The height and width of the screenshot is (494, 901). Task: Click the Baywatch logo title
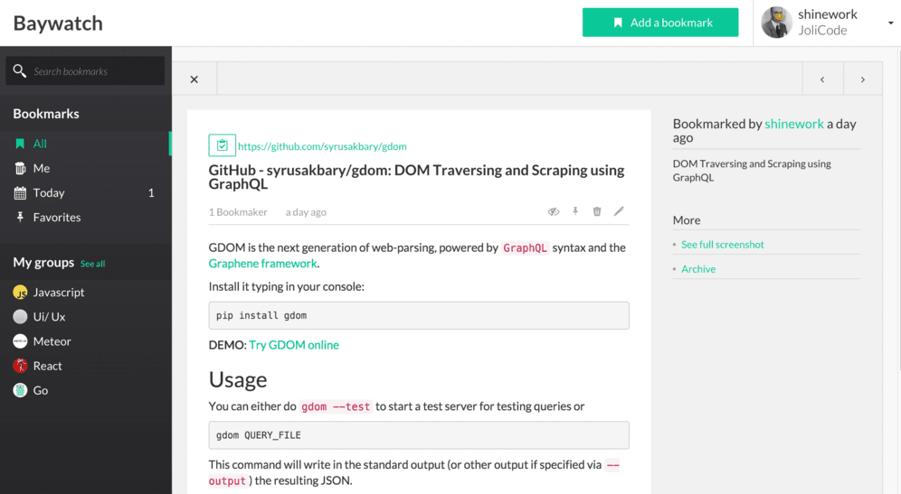tap(58, 23)
